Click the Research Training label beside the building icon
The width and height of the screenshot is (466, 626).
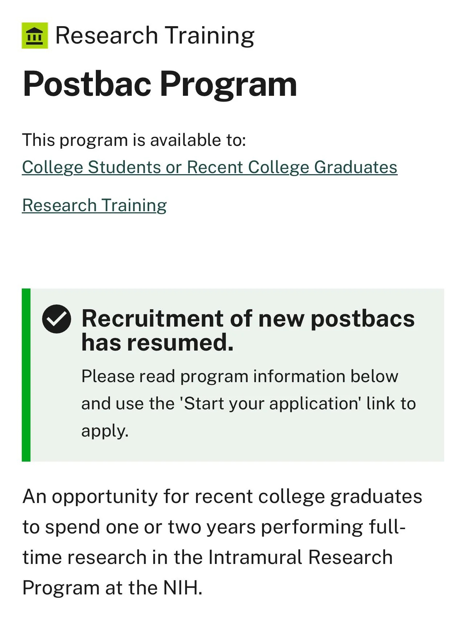[155, 36]
